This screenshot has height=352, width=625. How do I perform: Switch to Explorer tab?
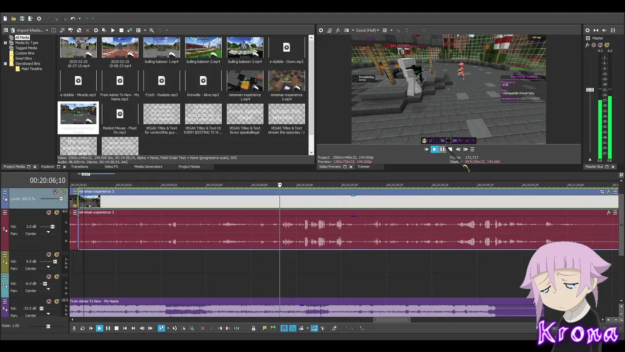point(47,167)
